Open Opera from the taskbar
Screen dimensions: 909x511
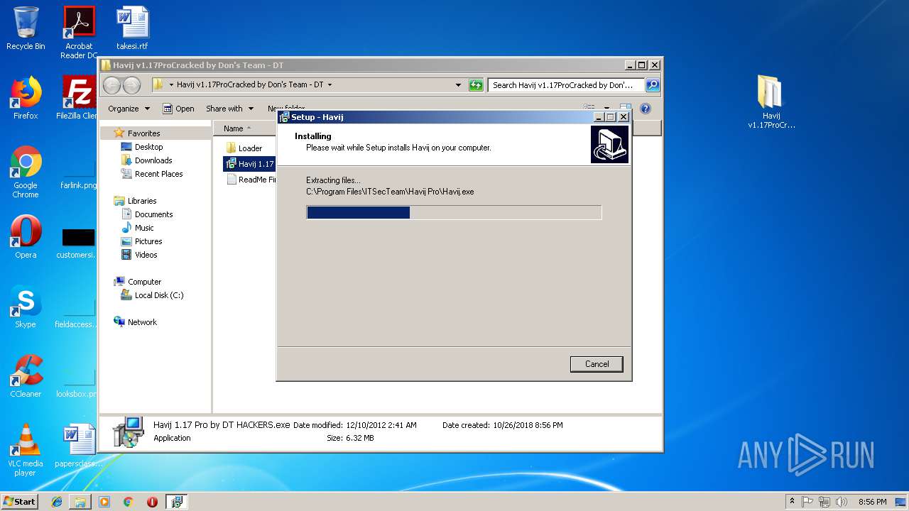[152, 502]
